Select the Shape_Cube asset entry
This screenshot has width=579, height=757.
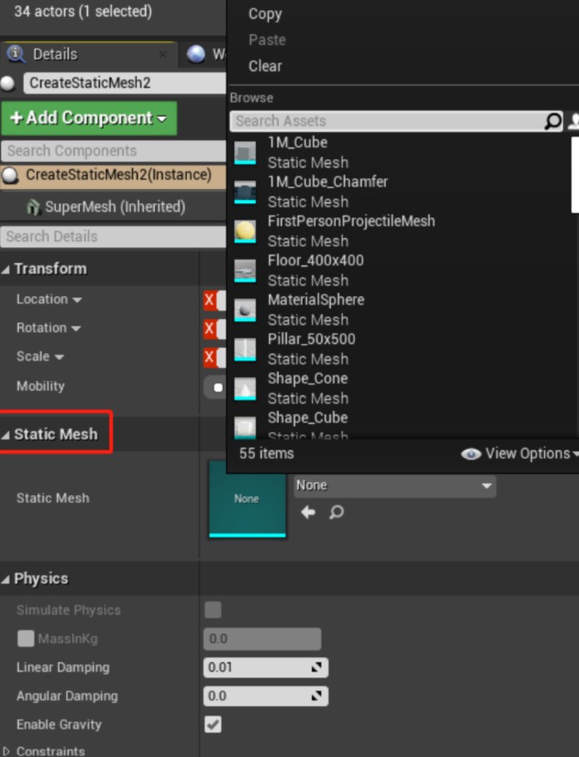click(401, 424)
